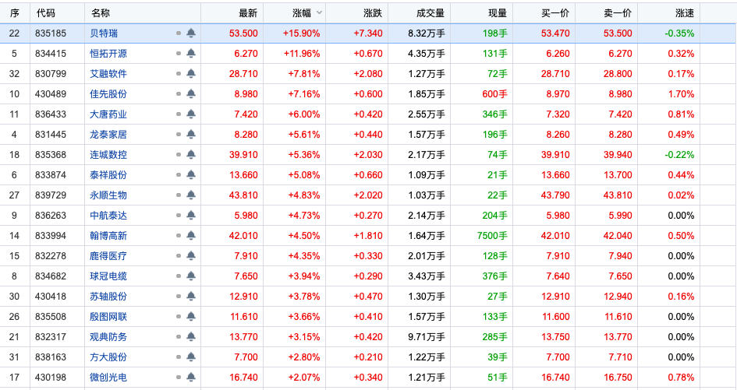The image size is (737, 390).
Task: Click the alert bell for 贝特瑞
Action: tap(191, 33)
